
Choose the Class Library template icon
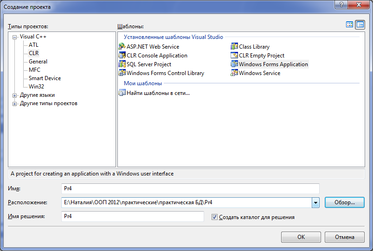point(234,46)
